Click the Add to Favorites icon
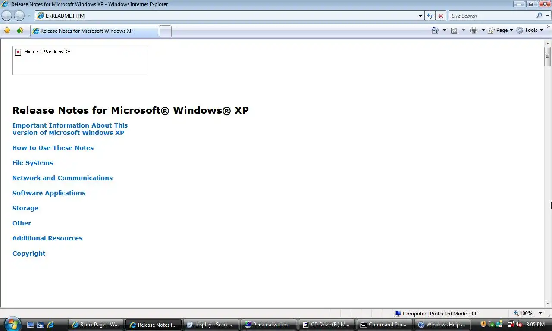 pyautogui.click(x=20, y=30)
